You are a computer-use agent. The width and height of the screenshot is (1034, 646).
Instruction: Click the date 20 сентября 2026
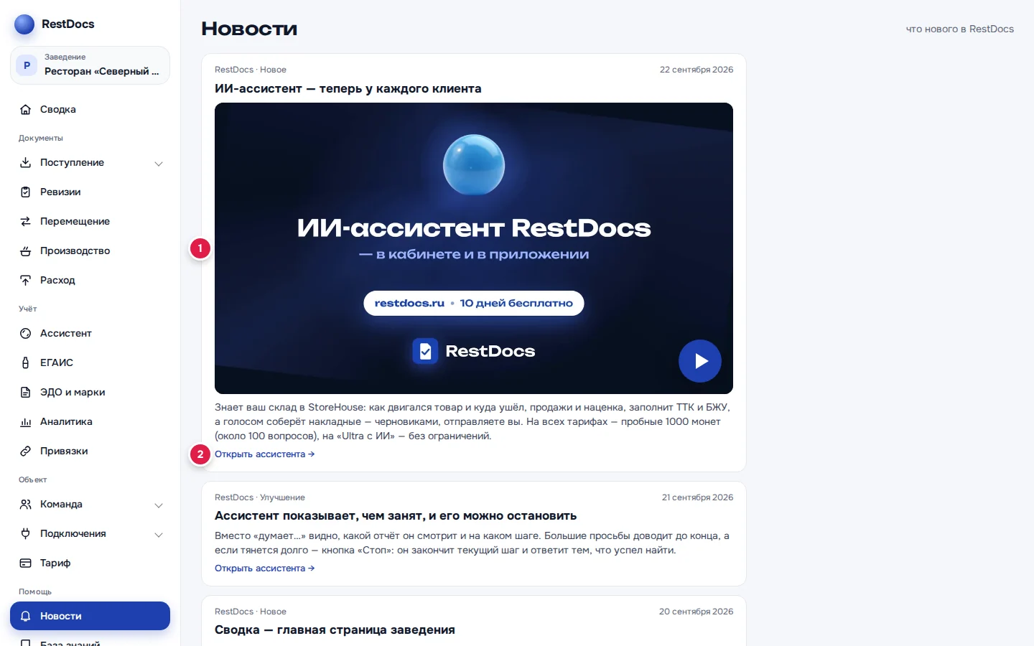pos(697,612)
